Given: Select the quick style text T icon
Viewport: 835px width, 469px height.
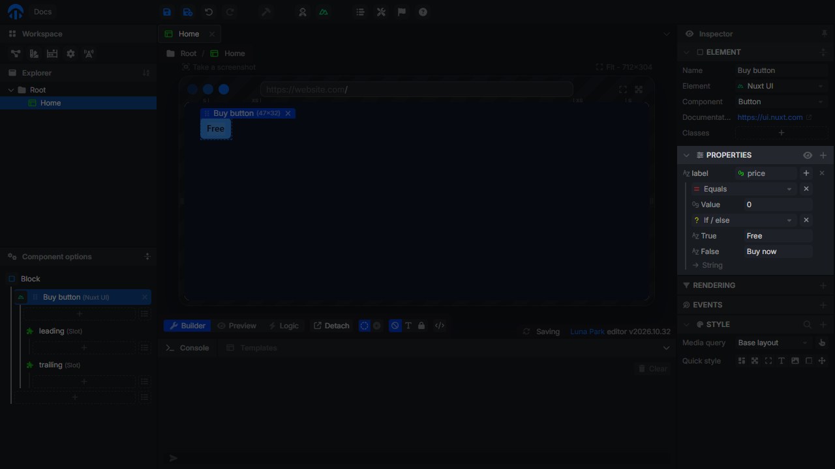Looking at the screenshot, I should 782,361.
